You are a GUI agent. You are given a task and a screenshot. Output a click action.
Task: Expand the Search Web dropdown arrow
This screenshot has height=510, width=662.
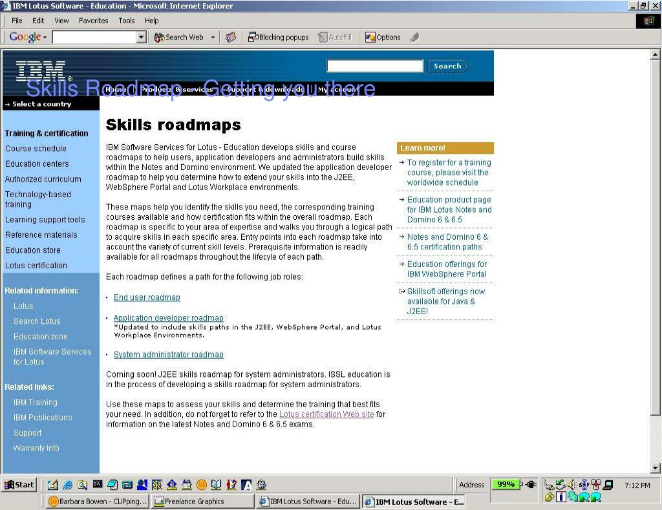pyautogui.click(x=213, y=37)
